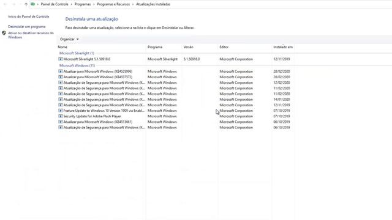Select the Feature Update to Windows 10 1909 icon
Image resolution: width=392 pixels, height=220 pixels.
click(x=60, y=111)
